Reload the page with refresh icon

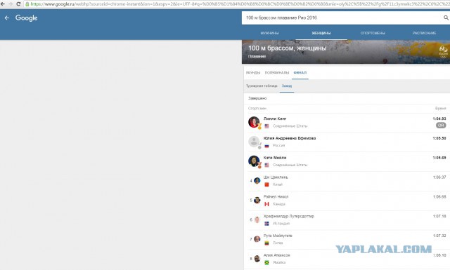(18, 4)
